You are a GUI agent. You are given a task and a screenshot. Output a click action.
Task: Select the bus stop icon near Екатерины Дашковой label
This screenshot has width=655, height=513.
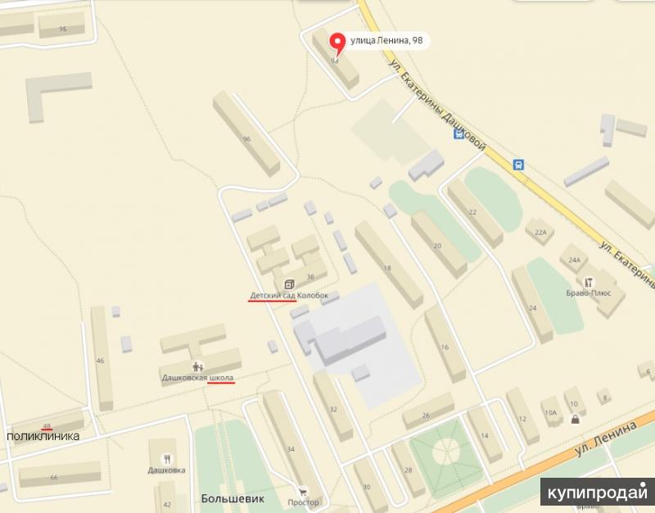point(459,134)
